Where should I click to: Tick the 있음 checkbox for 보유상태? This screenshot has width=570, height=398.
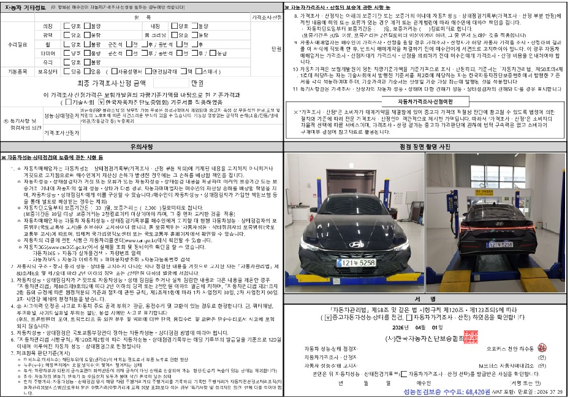(x=67, y=71)
